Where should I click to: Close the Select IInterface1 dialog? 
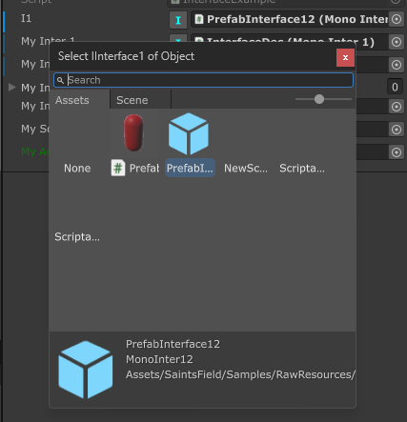[345, 57]
